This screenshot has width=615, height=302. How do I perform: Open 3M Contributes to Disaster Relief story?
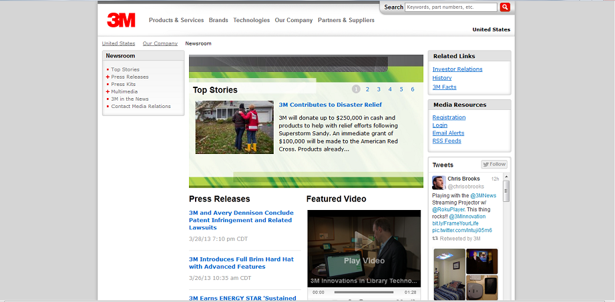pos(331,105)
